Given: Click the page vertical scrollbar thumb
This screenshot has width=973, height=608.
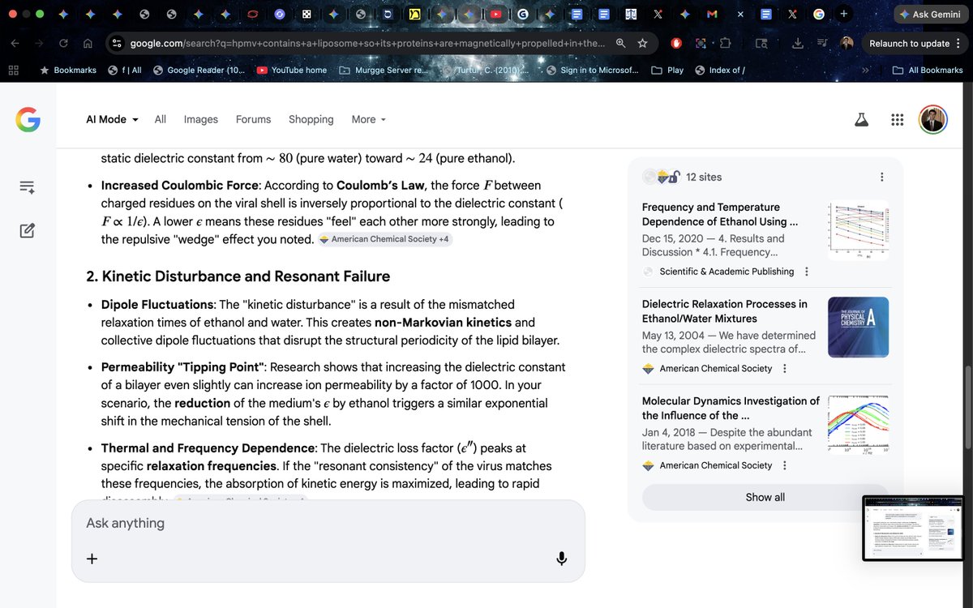Looking at the screenshot, I should [967, 405].
